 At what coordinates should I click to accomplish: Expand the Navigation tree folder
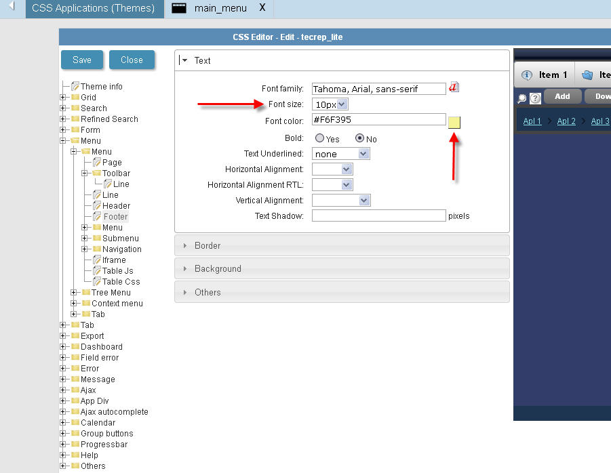tap(85, 249)
